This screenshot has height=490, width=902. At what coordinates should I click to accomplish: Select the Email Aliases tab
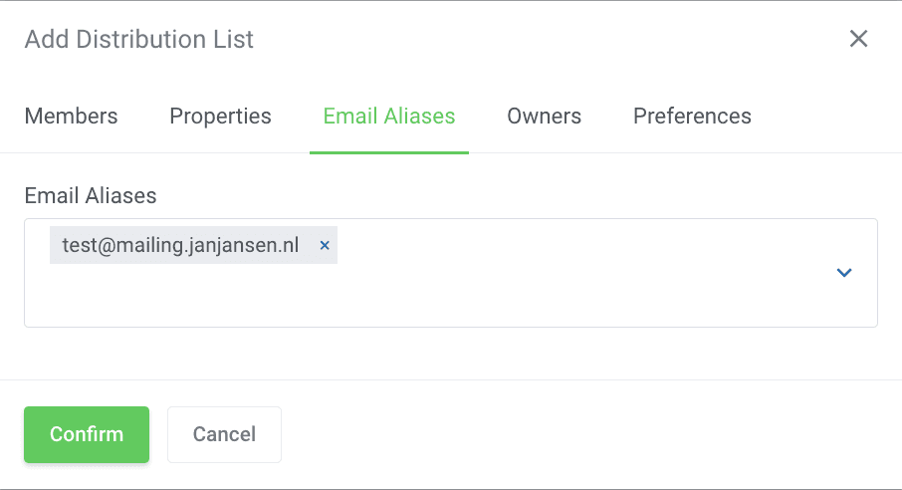point(389,117)
